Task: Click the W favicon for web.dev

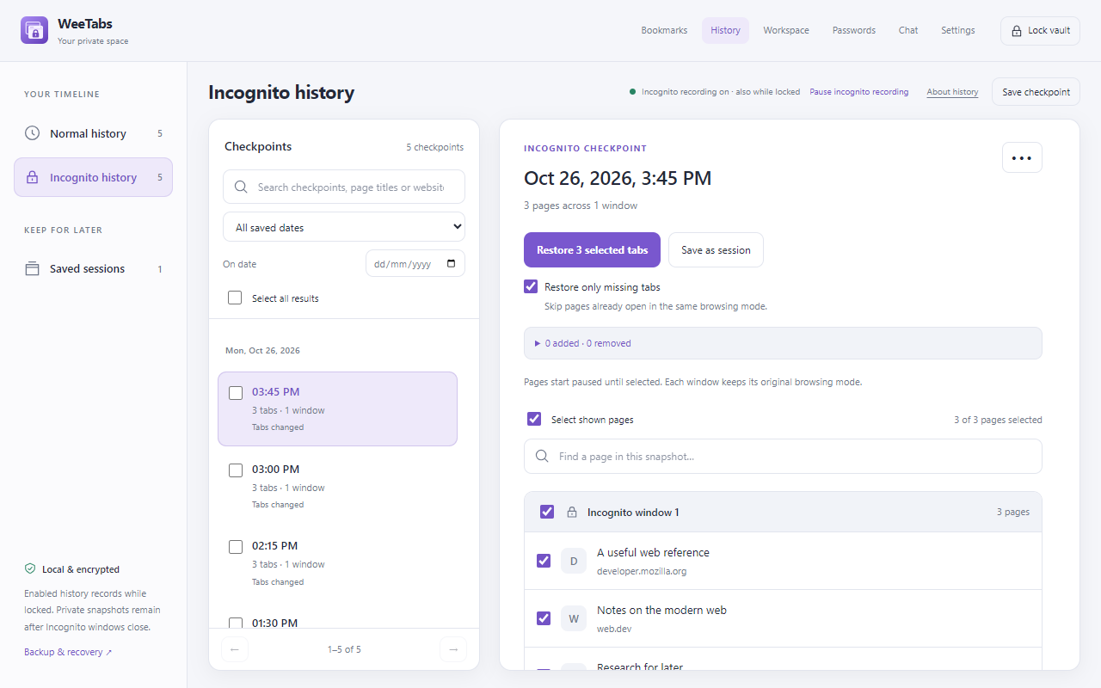Action: [x=574, y=618]
